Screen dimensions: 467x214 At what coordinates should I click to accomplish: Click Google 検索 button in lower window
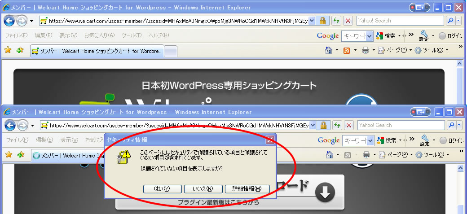pos(387,140)
